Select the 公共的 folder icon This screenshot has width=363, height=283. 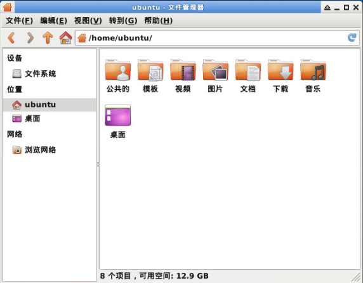(x=118, y=70)
